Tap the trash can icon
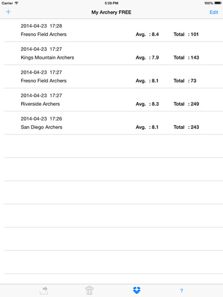Viewport: 223px width, 297px height. coord(89,290)
